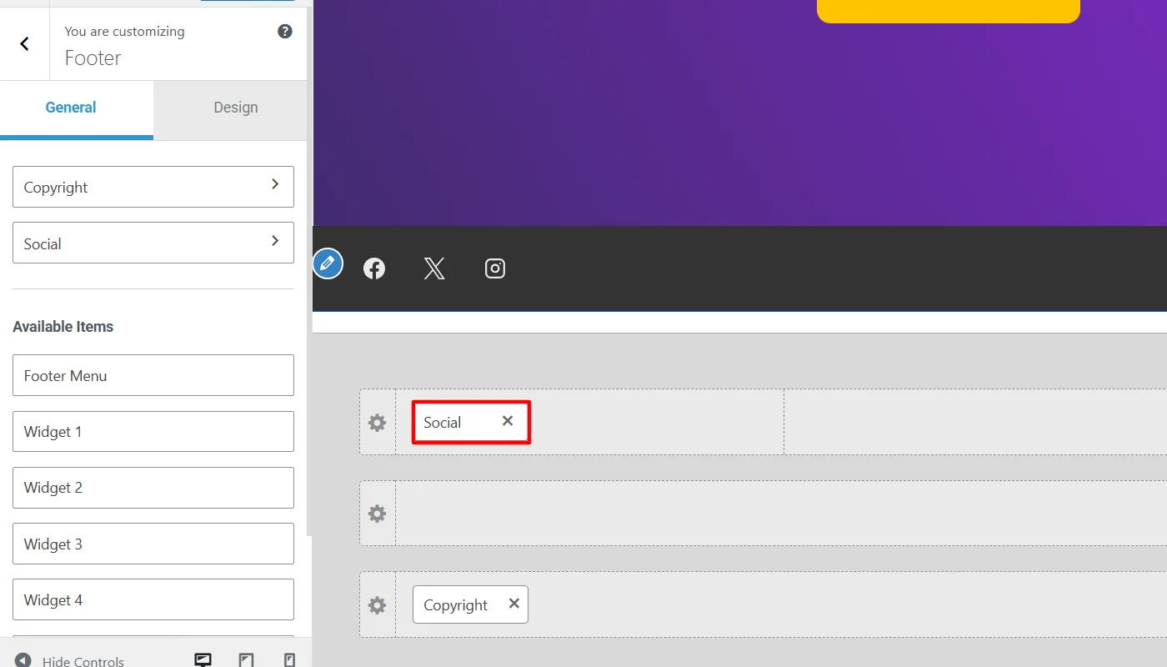Image resolution: width=1167 pixels, height=667 pixels.
Task: Remove the Copyright item with its X
Action: pyautogui.click(x=514, y=604)
